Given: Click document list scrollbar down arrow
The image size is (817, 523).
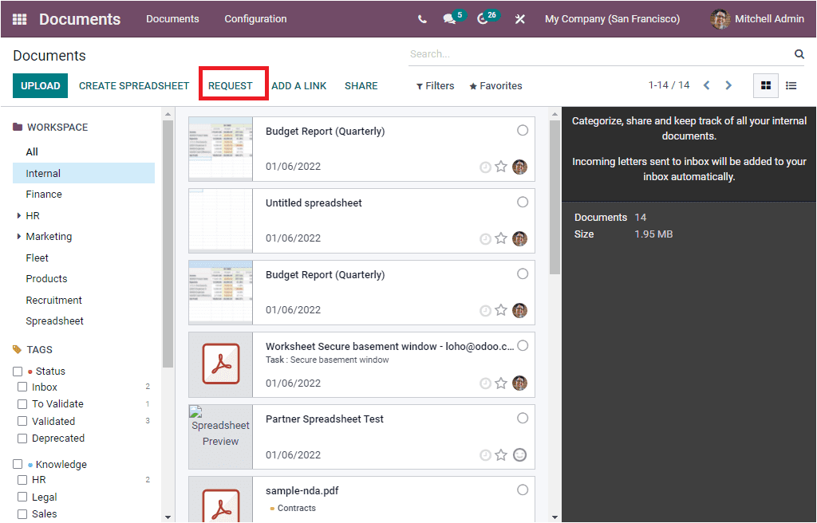Looking at the screenshot, I should (x=555, y=517).
